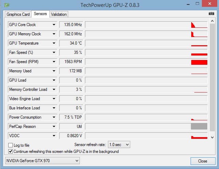Select the Sensors tab
This screenshot has height=169, width=219.
pos(40,14)
